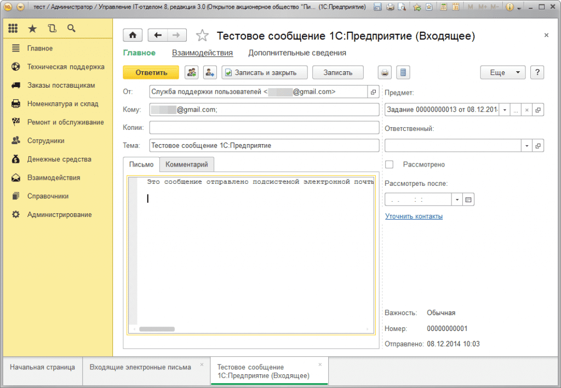The width and height of the screenshot is (561, 388).
Task: Follow the Уточнить контакты link
Action: pyautogui.click(x=414, y=216)
